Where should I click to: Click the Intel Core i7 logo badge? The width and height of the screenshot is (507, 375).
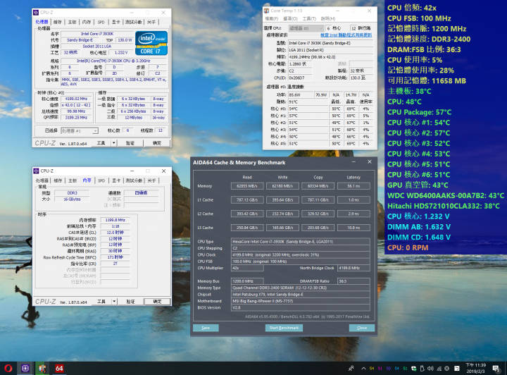pos(151,43)
